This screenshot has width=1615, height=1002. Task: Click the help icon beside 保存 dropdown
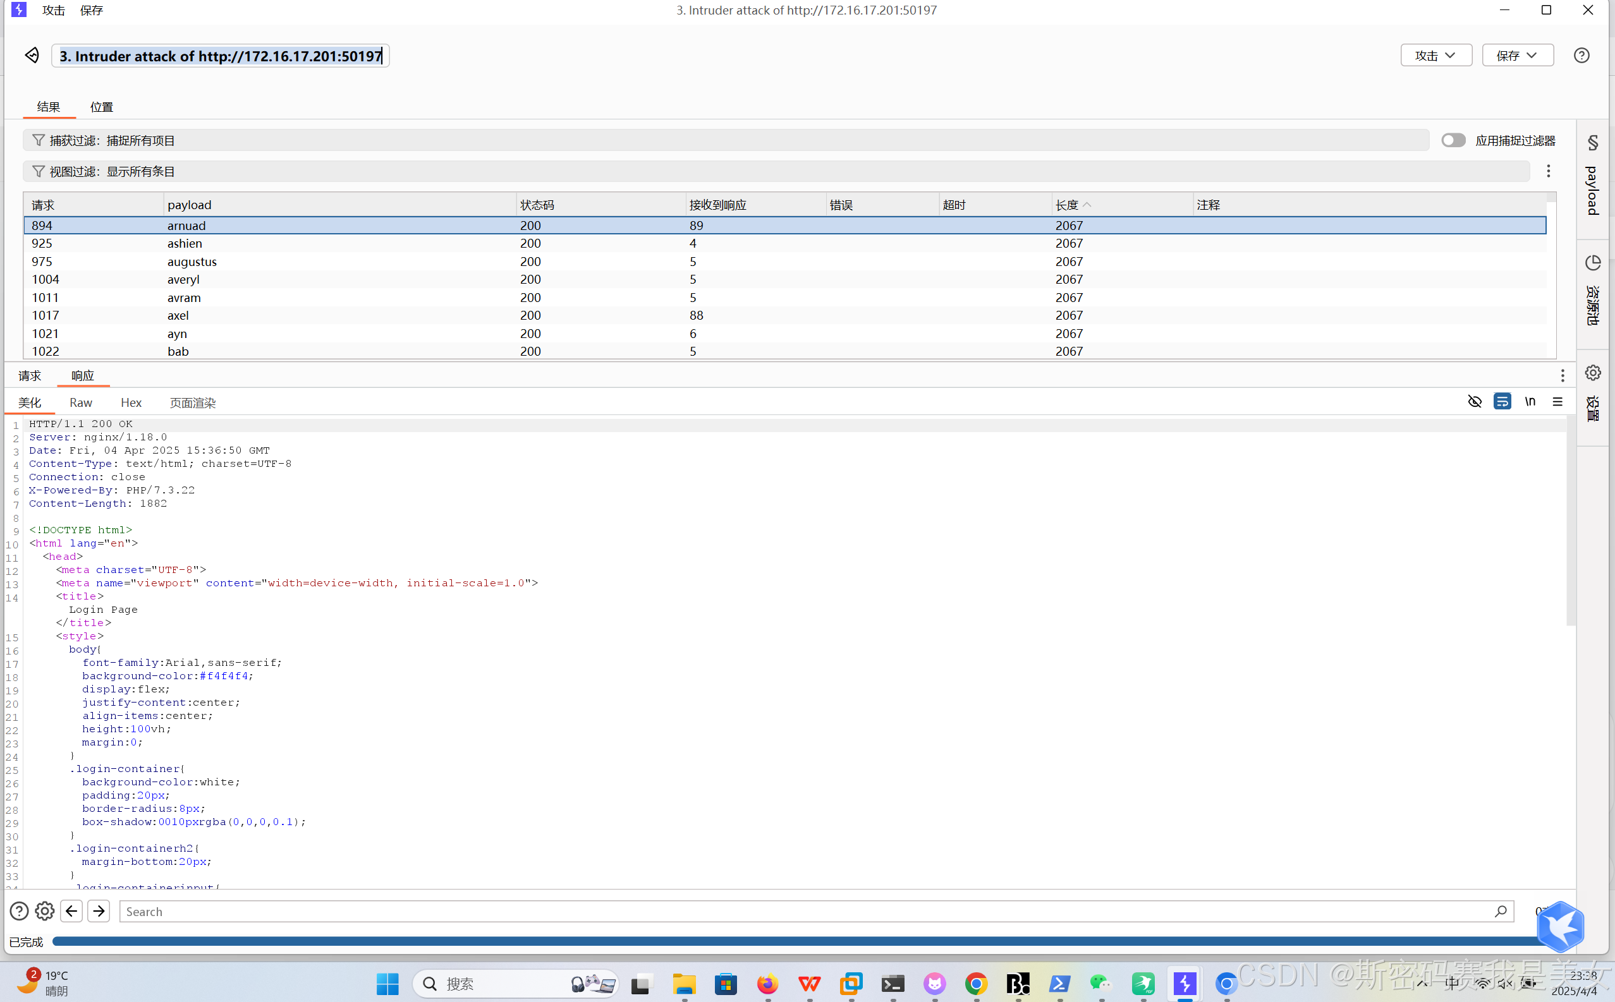pyautogui.click(x=1581, y=56)
